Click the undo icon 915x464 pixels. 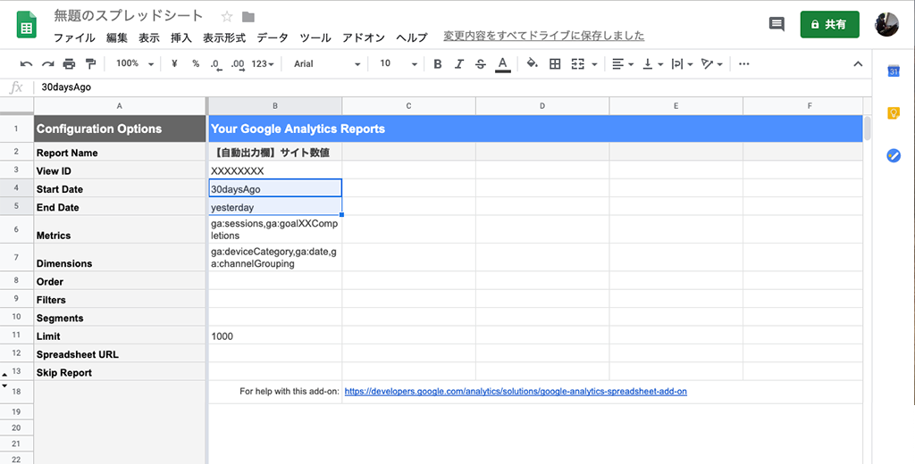point(26,64)
